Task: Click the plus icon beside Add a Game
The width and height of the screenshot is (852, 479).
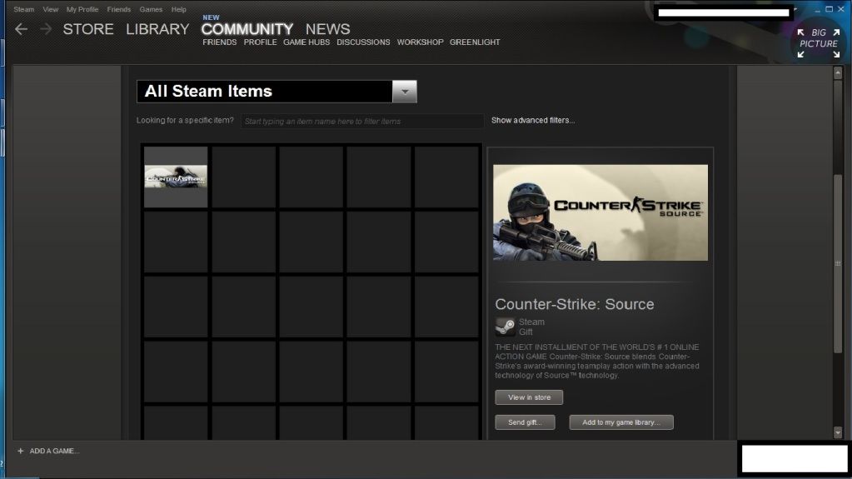Action: pyautogui.click(x=21, y=451)
